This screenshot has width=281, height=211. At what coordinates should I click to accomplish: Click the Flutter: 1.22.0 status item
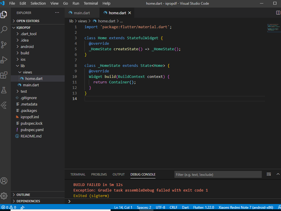[204, 208]
